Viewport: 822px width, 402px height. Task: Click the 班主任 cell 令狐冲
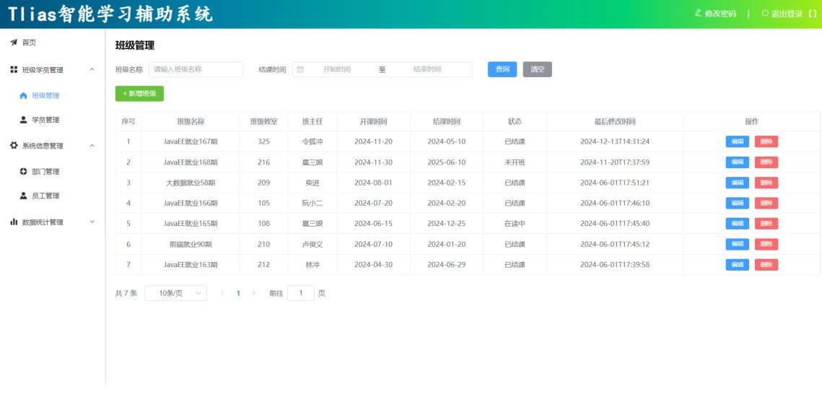[312, 141]
